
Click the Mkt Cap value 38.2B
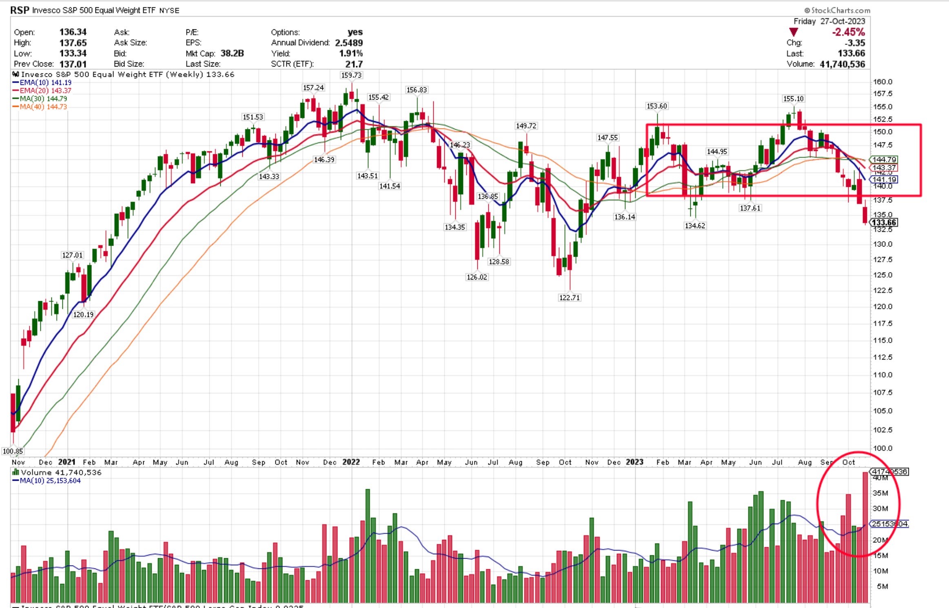232,53
